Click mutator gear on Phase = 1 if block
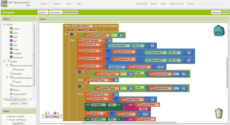The height and width of the screenshot is (125, 230). (x=80, y=86)
